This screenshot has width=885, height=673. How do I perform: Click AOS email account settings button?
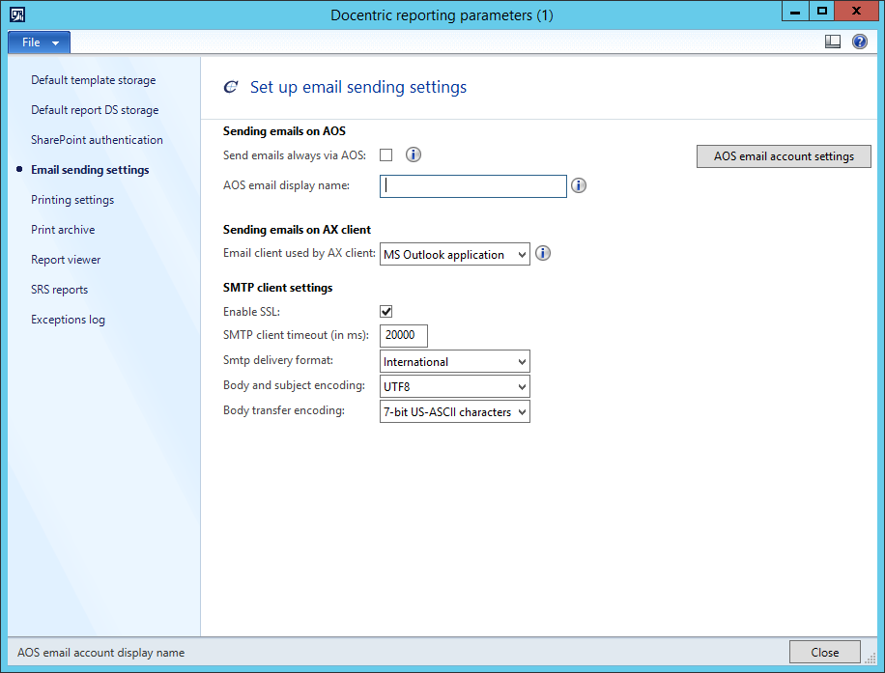784,156
